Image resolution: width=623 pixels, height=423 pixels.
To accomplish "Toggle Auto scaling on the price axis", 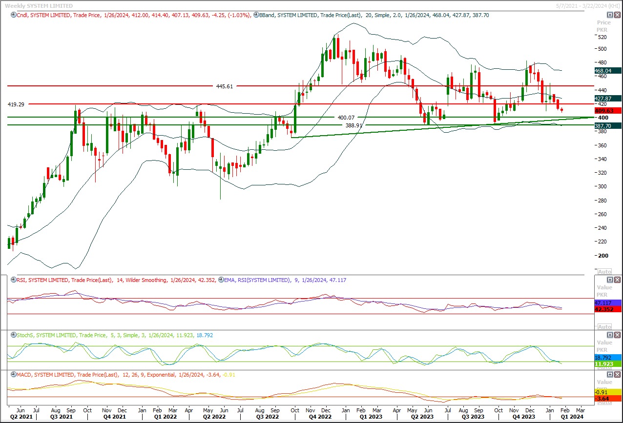I will [604, 271].
